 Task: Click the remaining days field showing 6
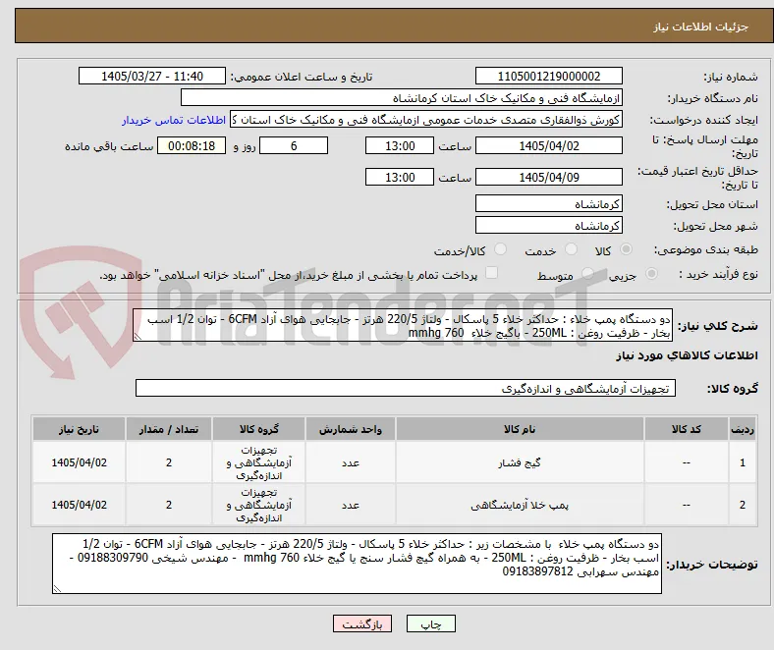point(294,145)
